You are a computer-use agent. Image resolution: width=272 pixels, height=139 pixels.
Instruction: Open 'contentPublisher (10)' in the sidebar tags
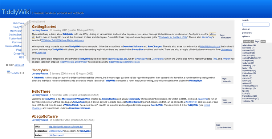(x=252, y=58)
